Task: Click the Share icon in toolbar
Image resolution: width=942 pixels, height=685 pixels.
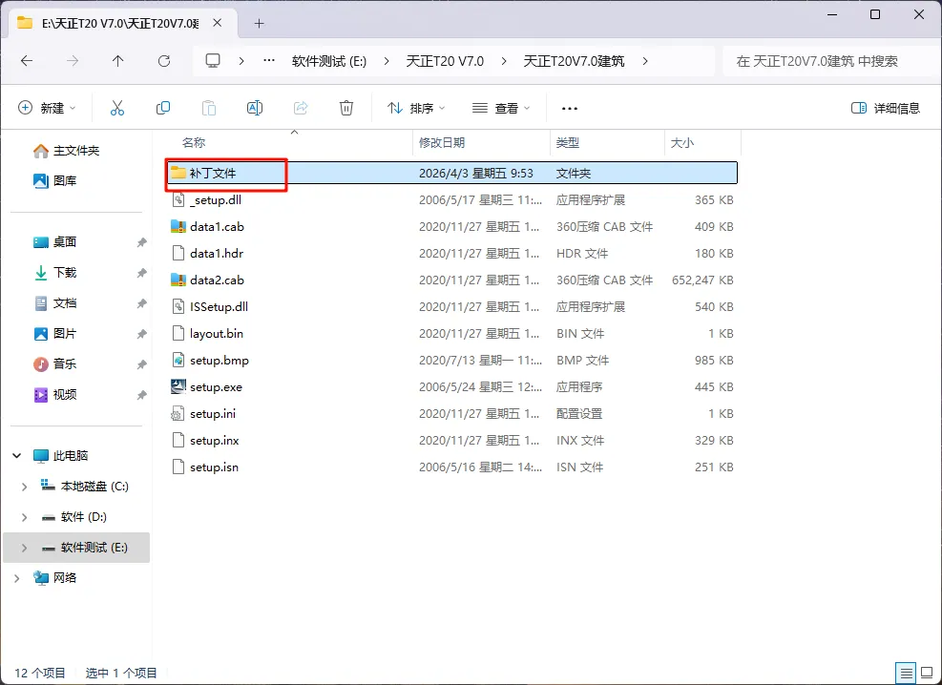Action: (x=301, y=108)
